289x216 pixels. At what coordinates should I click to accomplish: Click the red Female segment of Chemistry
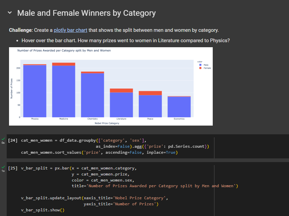(93, 72)
